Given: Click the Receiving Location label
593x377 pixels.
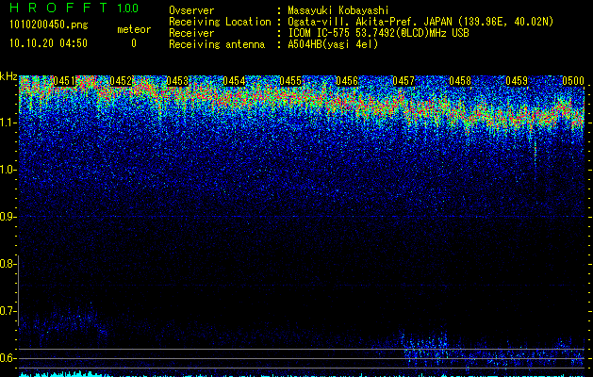Looking at the screenshot, I should click(x=220, y=22).
